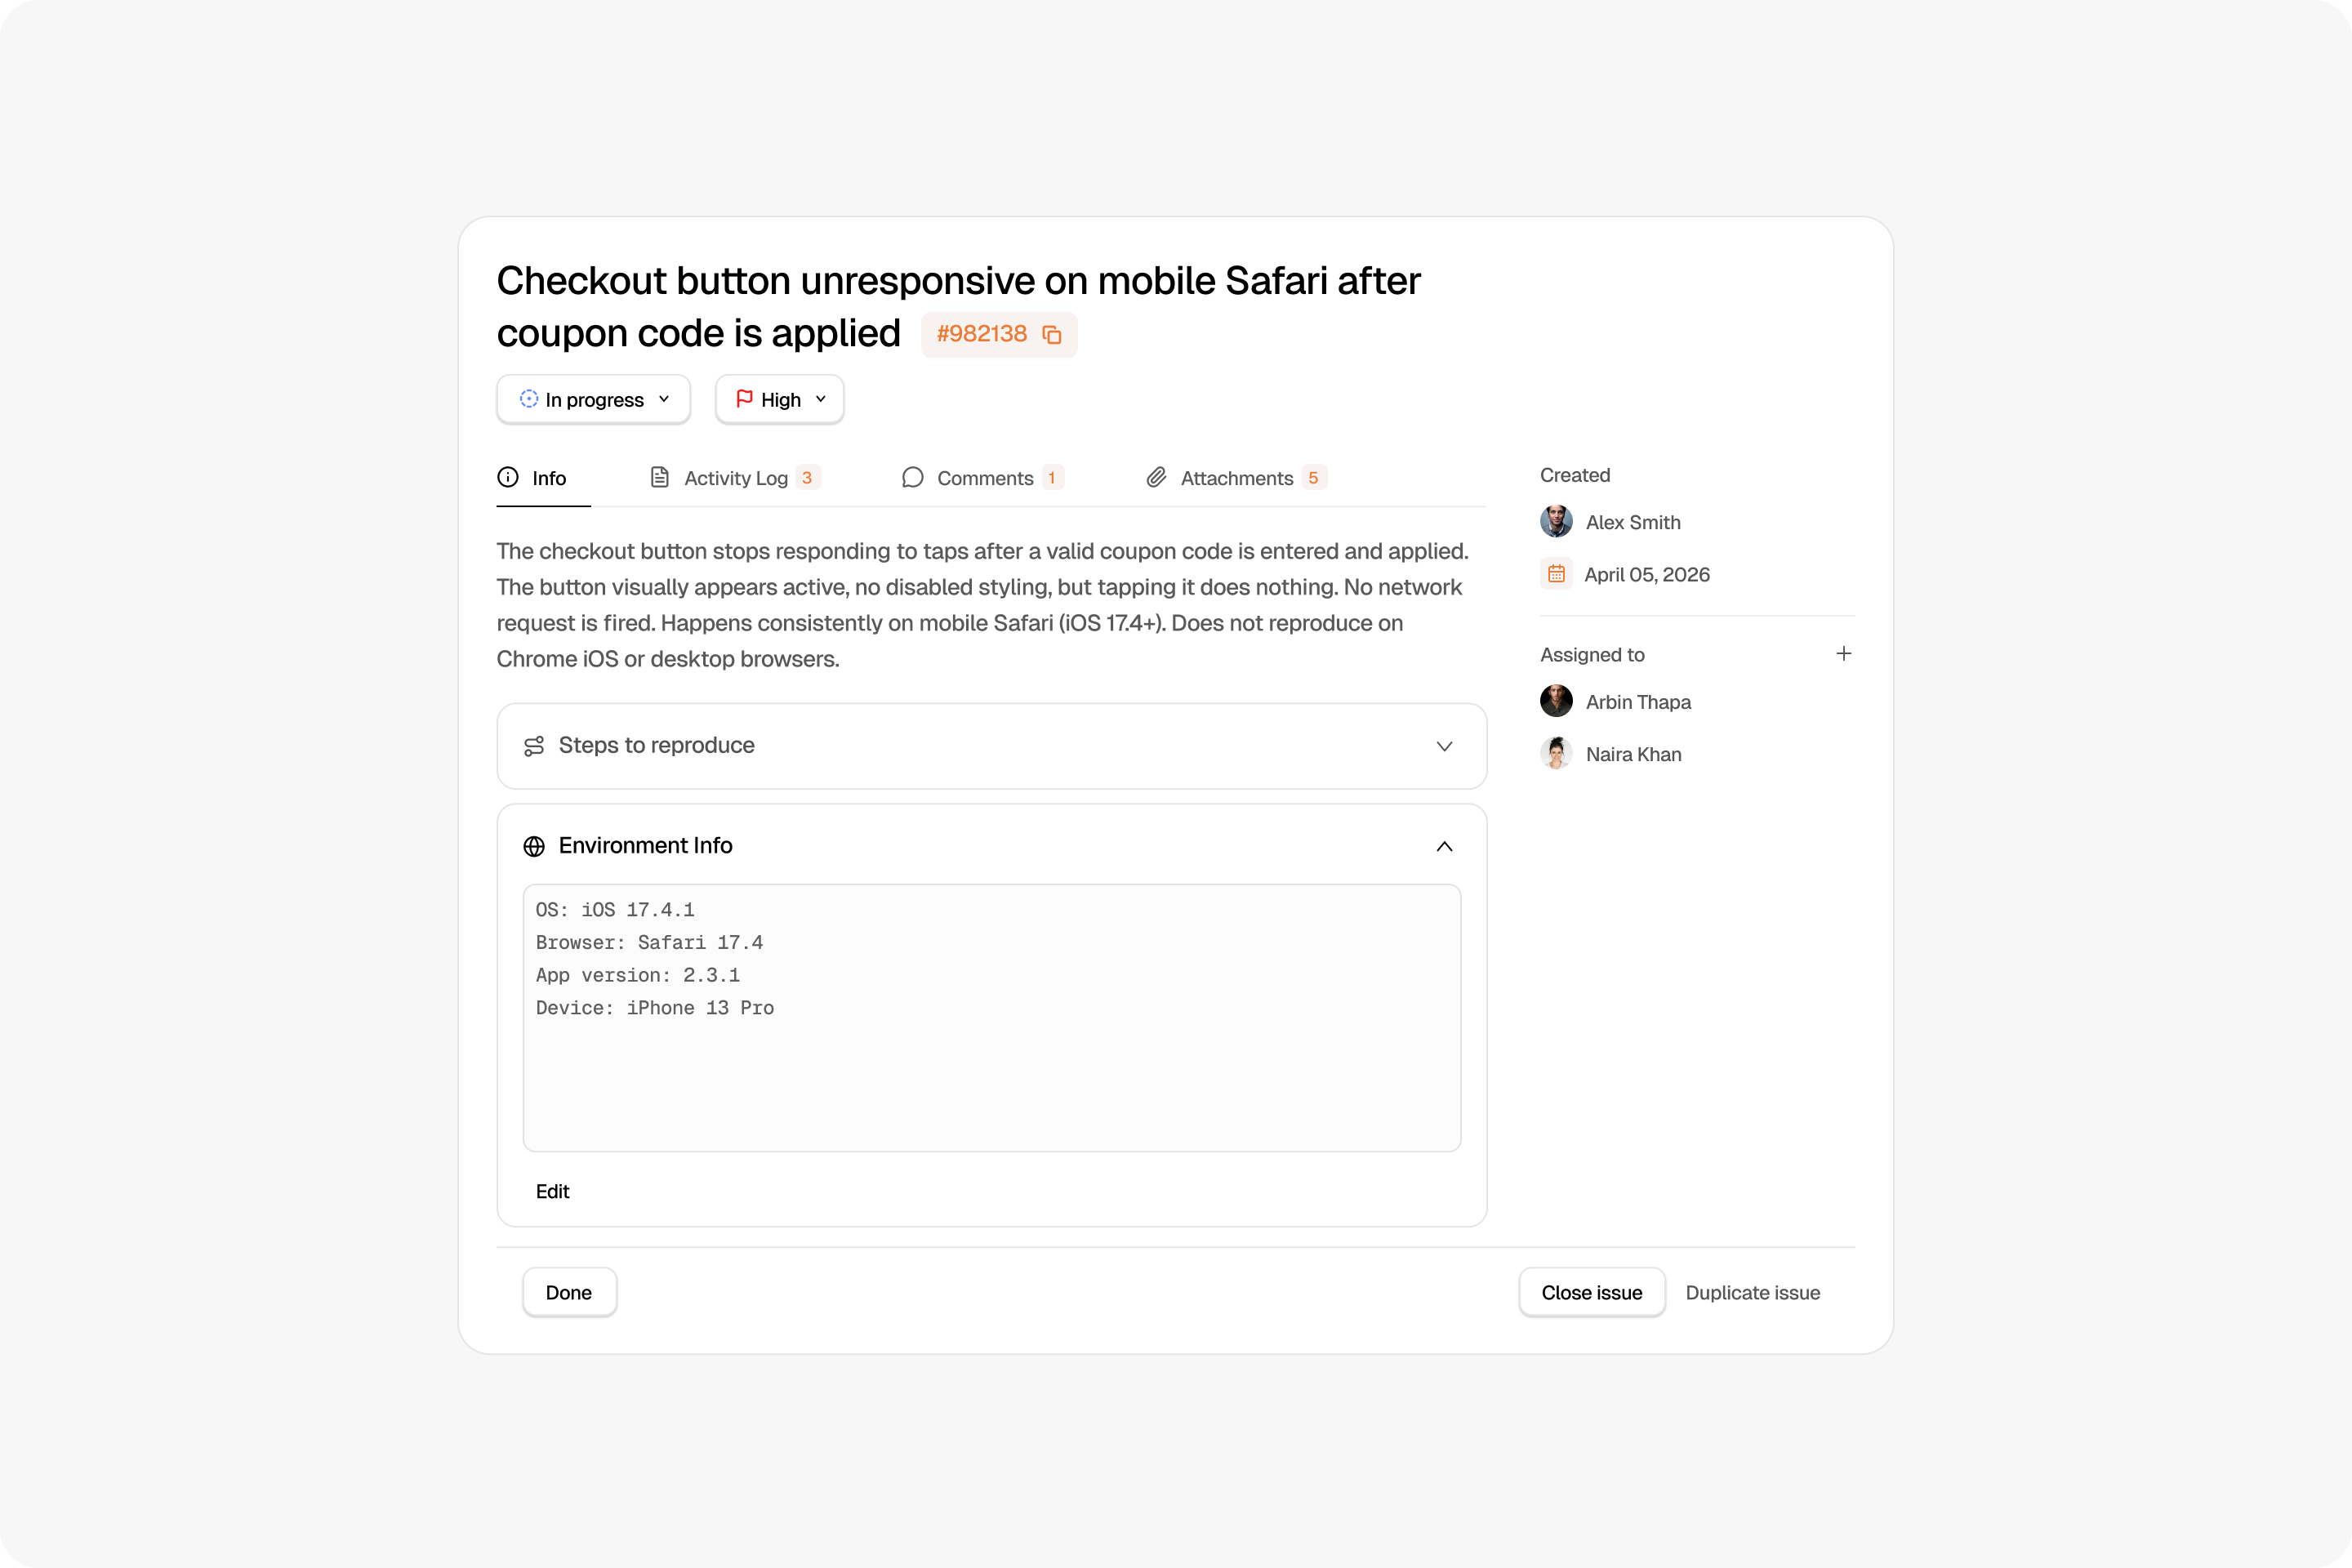
Task: Click Naira Khan's avatar
Action: 1556,753
